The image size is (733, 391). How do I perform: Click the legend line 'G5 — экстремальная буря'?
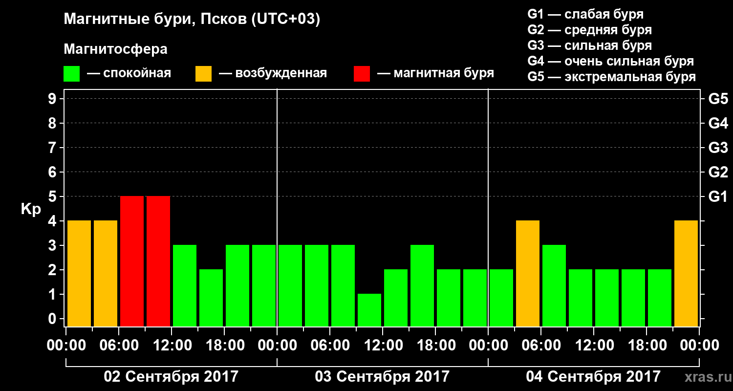(x=612, y=77)
